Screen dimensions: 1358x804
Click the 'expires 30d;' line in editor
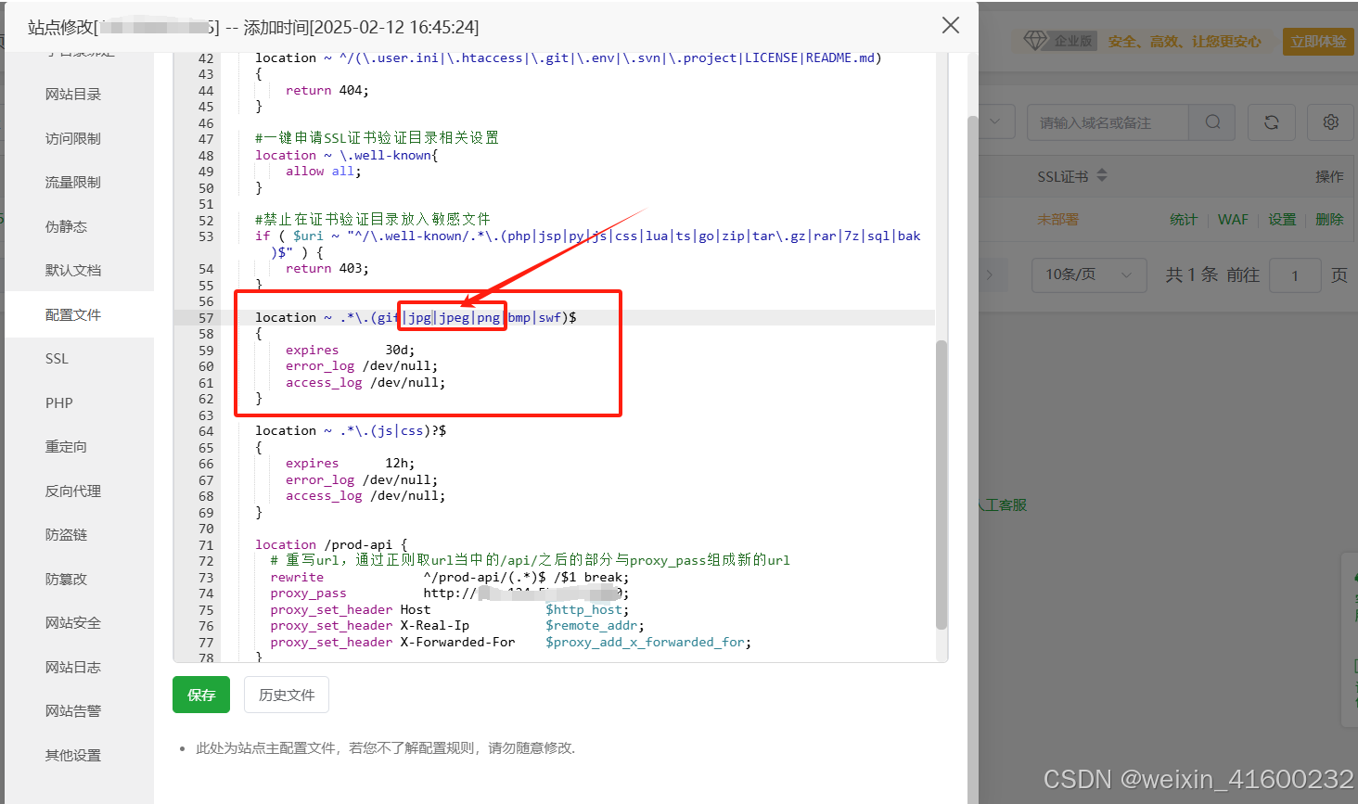tap(350, 350)
